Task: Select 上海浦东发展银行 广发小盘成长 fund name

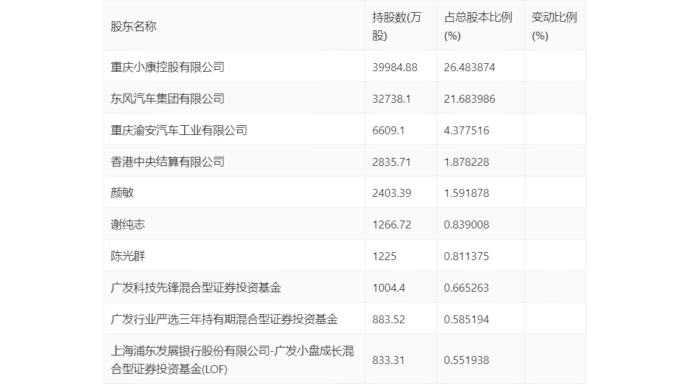Action: 232,360
